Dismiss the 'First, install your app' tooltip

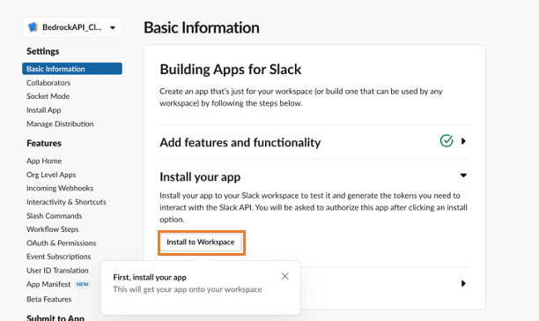(x=284, y=276)
